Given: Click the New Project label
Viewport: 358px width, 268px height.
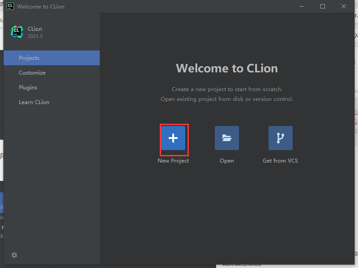Looking at the screenshot, I should [173, 161].
